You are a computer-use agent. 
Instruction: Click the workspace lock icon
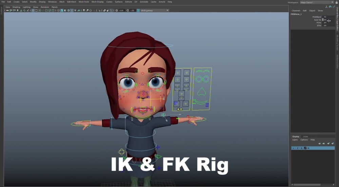337,2
